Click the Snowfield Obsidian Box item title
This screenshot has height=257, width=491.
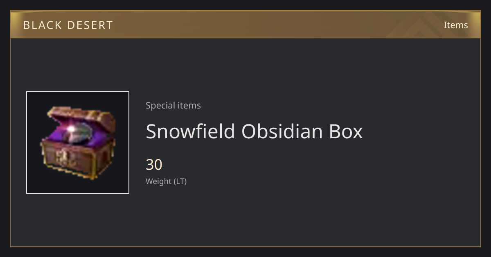click(x=254, y=131)
